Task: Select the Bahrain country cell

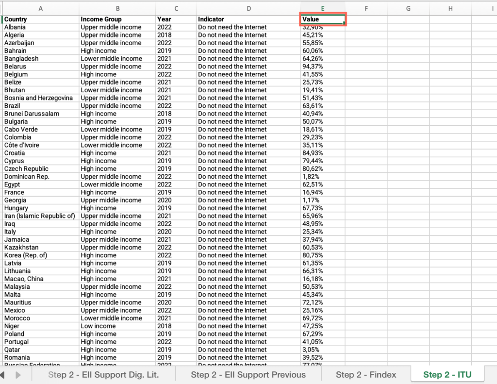Action: click(41, 51)
